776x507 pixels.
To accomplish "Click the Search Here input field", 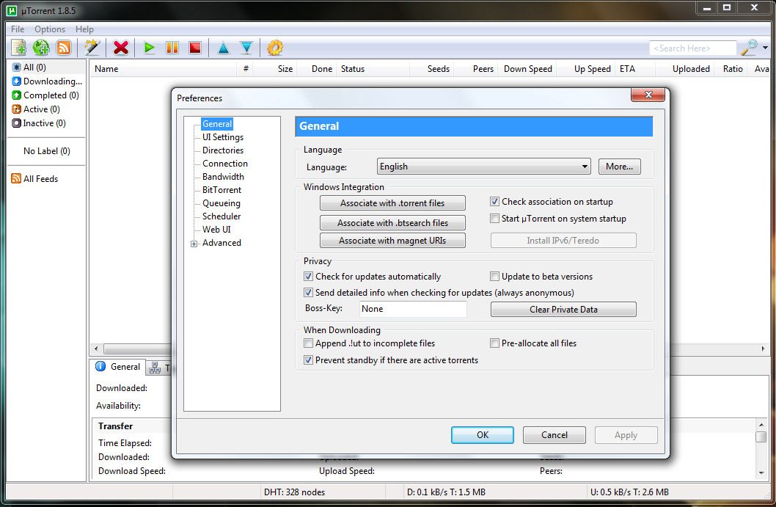I will pos(692,48).
